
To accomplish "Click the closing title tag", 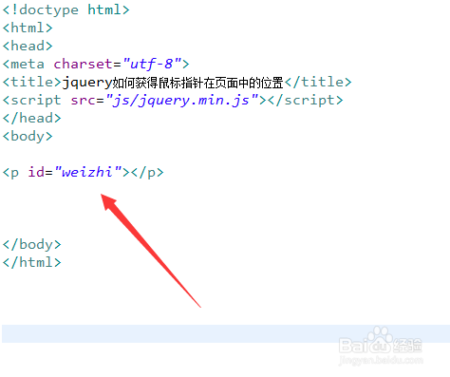I will pos(318,82).
